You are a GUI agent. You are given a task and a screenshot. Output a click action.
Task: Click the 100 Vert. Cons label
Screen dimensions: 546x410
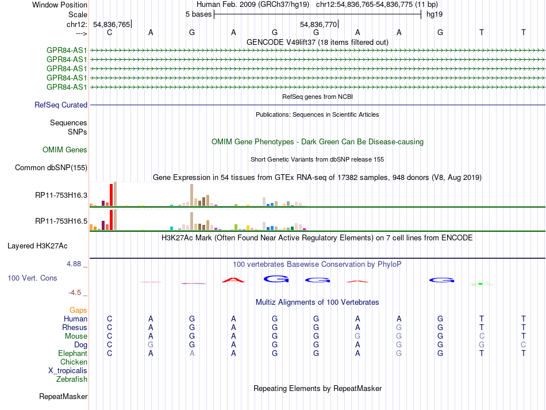32,278
